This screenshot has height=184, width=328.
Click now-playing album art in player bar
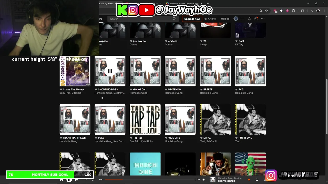[213, 180]
